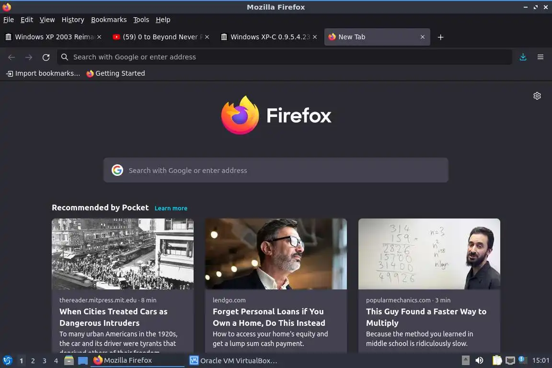The width and height of the screenshot is (552, 368).
Task: Open the Edit menu
Action: 27,20
